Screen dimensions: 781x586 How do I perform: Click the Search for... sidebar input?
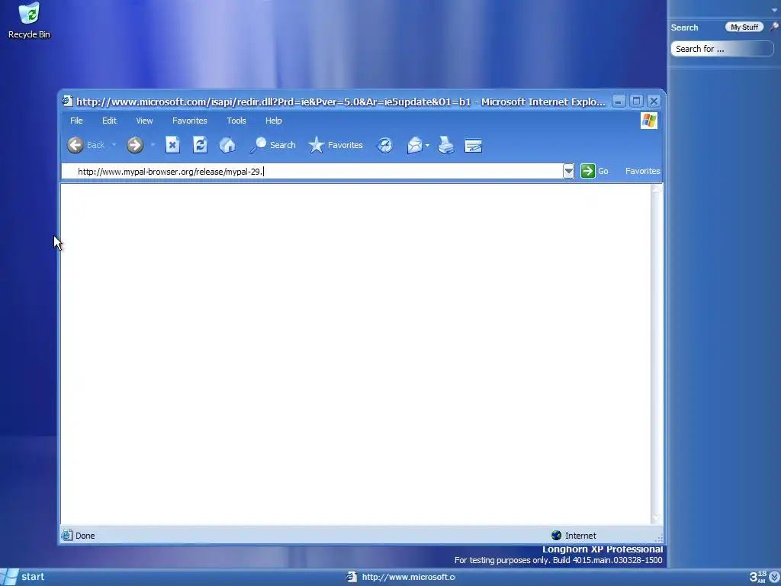tap(722, 49)
